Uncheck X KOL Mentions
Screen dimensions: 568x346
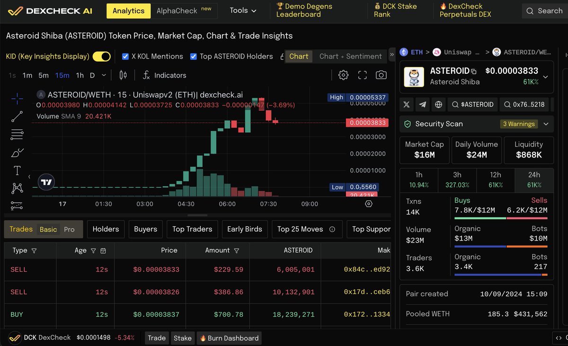click(x=125, y=56)
